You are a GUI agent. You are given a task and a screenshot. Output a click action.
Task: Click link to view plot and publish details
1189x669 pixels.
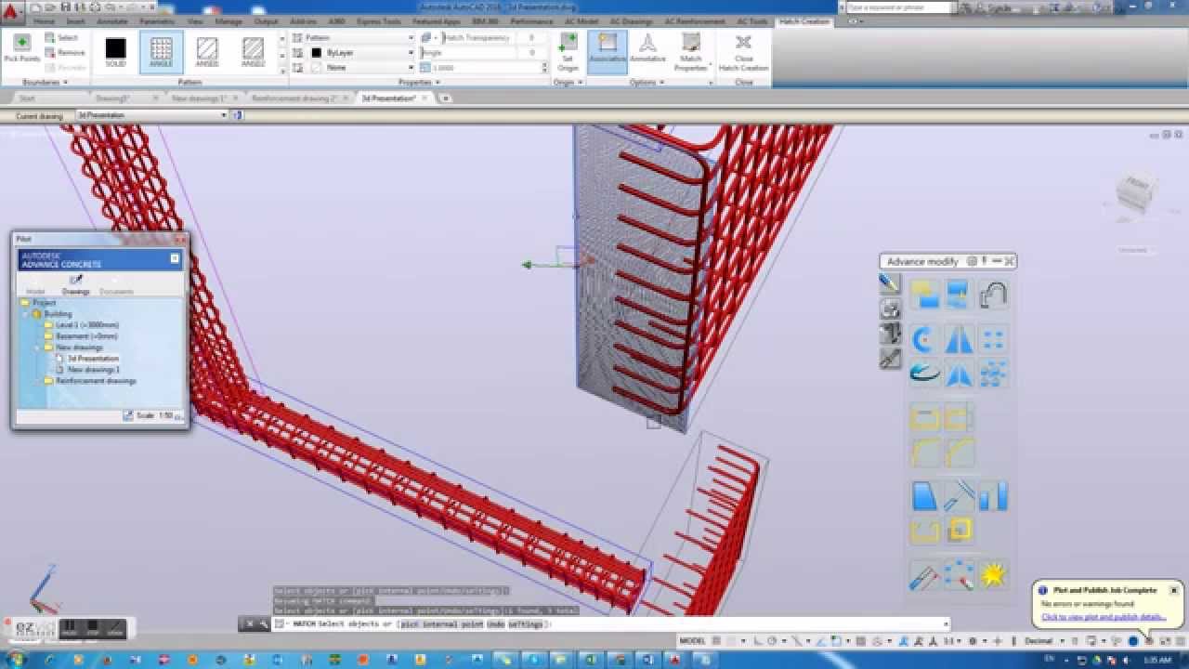coord(1104,617)
